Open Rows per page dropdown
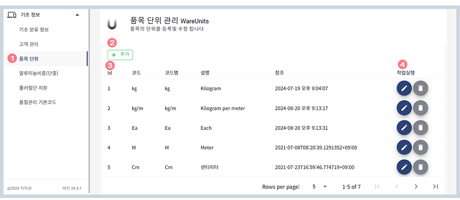The width and height of the screenshot is (460, 200). [319, 186]
